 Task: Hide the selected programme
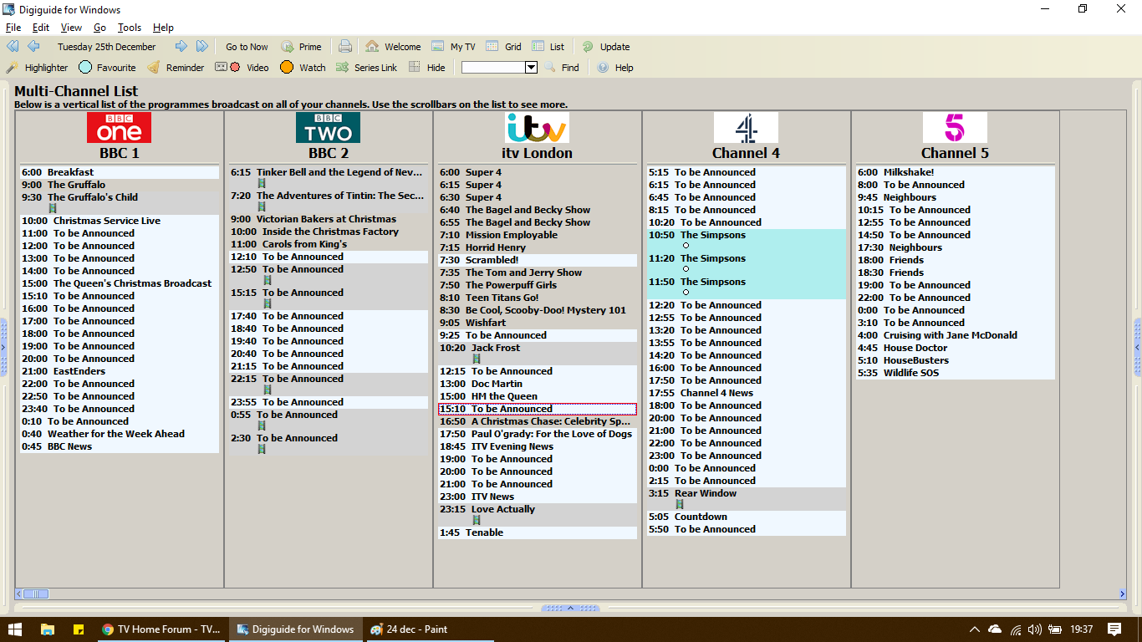427,68
